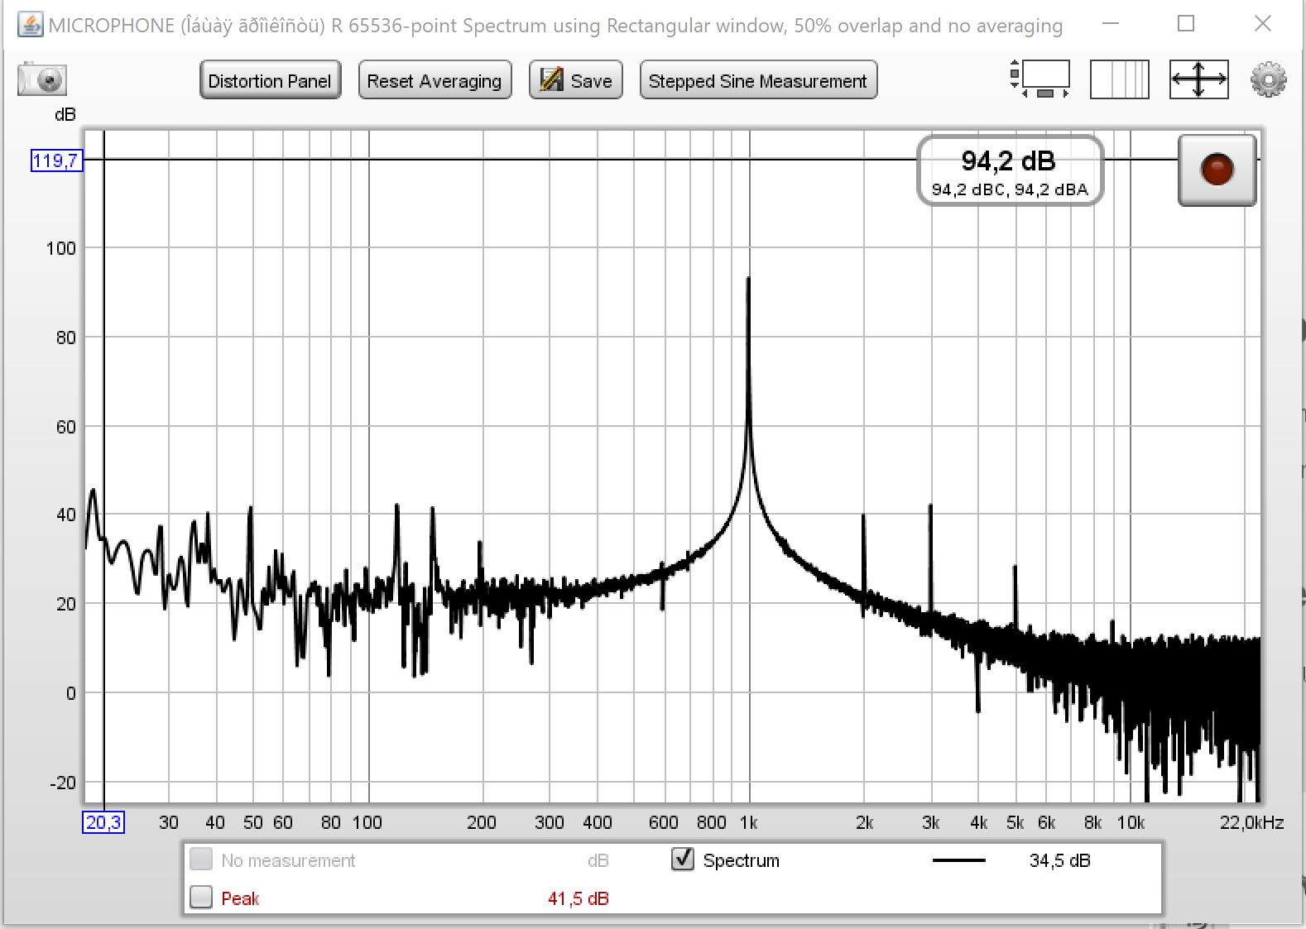Click graph limits crosshair arrows icon

tap(1198, 79)
